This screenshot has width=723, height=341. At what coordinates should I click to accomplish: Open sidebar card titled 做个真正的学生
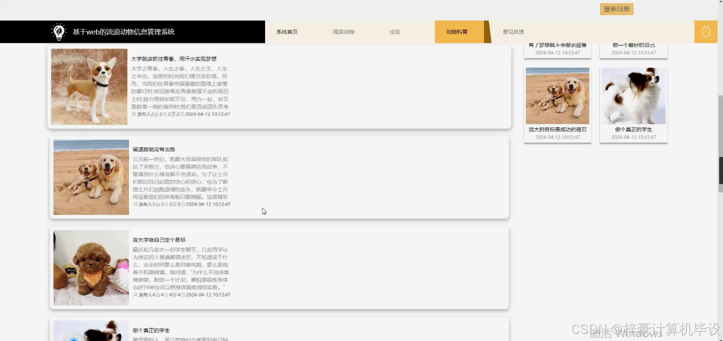click(x=634, y=130)
